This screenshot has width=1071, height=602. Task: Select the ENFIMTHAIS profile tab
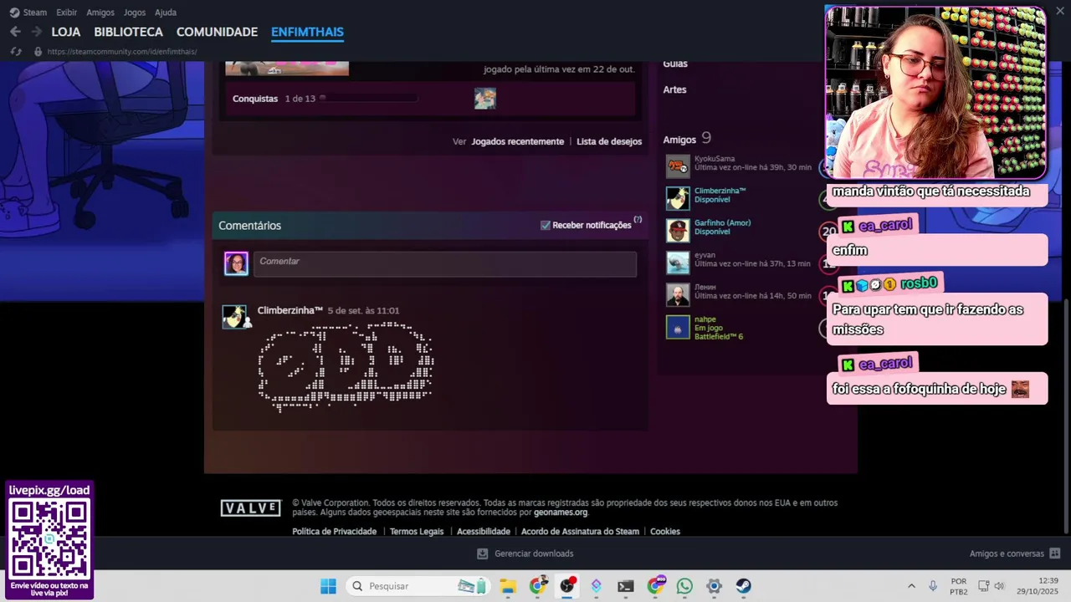point(307,32)
